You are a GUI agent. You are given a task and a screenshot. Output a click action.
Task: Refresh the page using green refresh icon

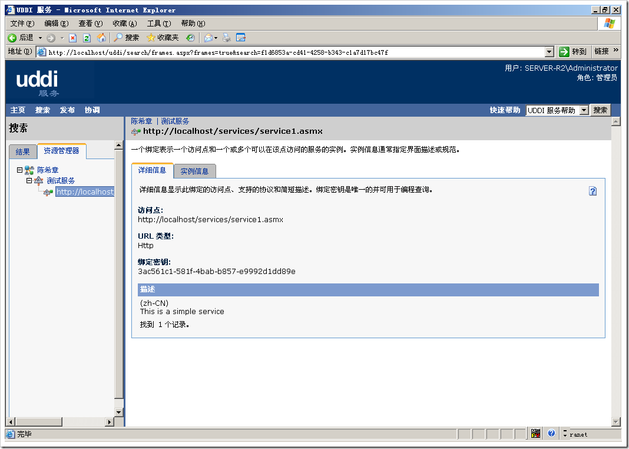[x=87, y=38]
